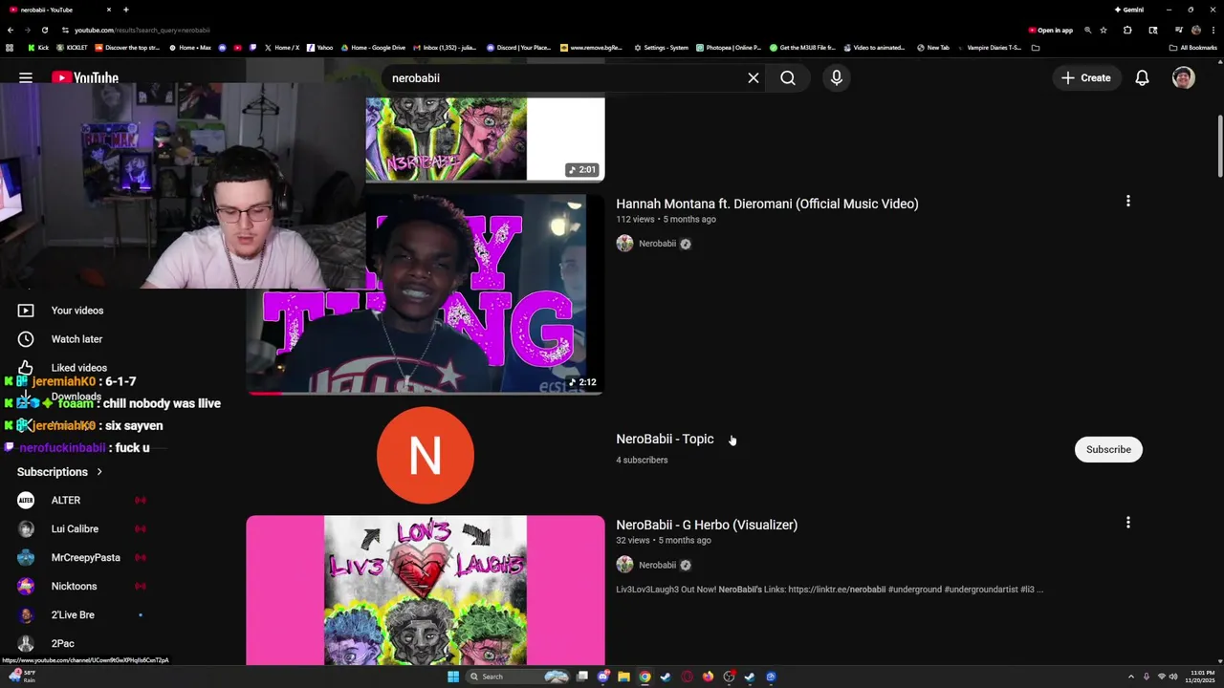Start voice search with the microphone

coord(837,77)
